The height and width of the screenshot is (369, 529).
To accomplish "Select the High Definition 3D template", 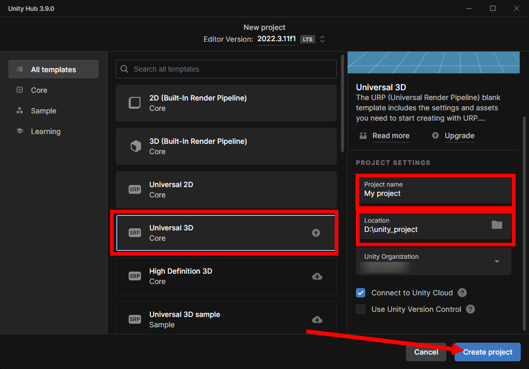I will 226,276.
